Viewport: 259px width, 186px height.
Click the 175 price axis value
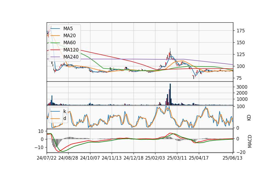tap(240, 31)
